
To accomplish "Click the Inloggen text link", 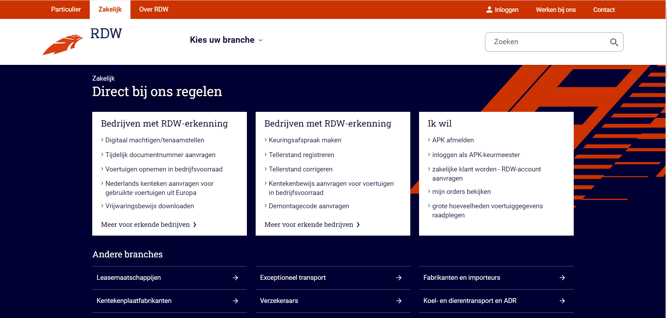I will click(506, 10).
